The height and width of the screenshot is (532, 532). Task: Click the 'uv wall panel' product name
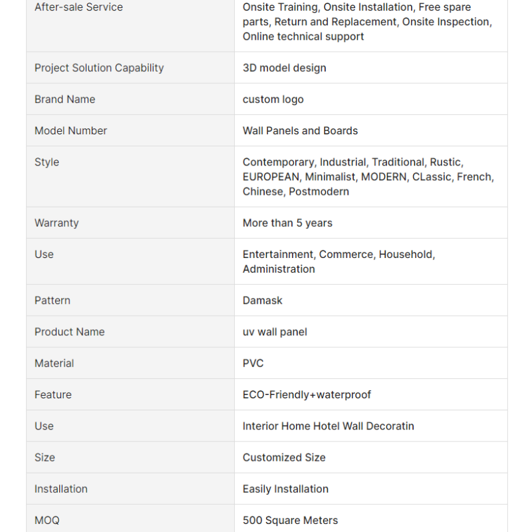tap(275, 332)
